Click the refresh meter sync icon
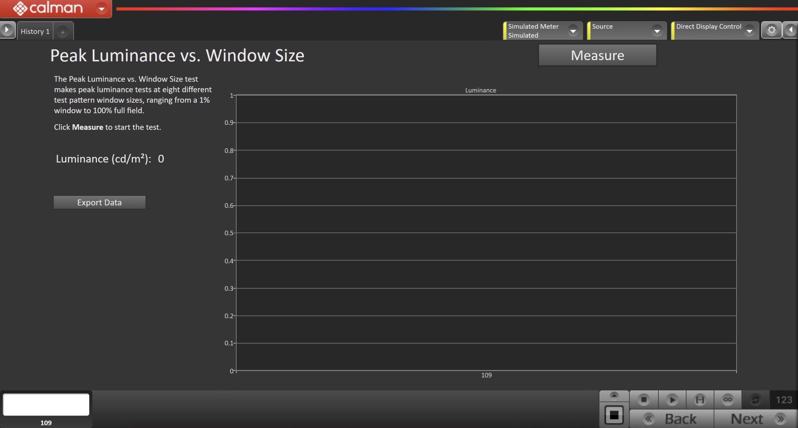The image size is (798, 428). pos(755,400)
